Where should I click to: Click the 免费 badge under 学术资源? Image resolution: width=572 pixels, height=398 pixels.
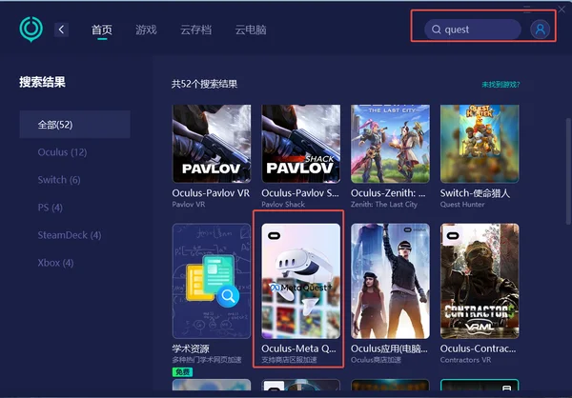tap(182, 371)
